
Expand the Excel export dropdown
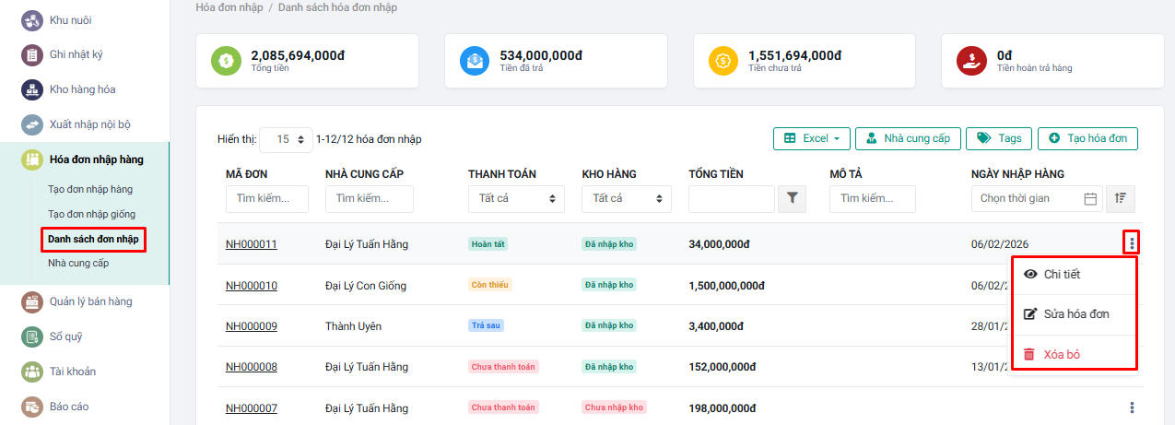pos(811,138)
